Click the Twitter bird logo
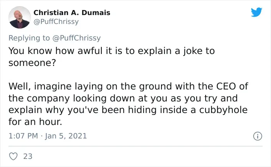 point(256,12)
